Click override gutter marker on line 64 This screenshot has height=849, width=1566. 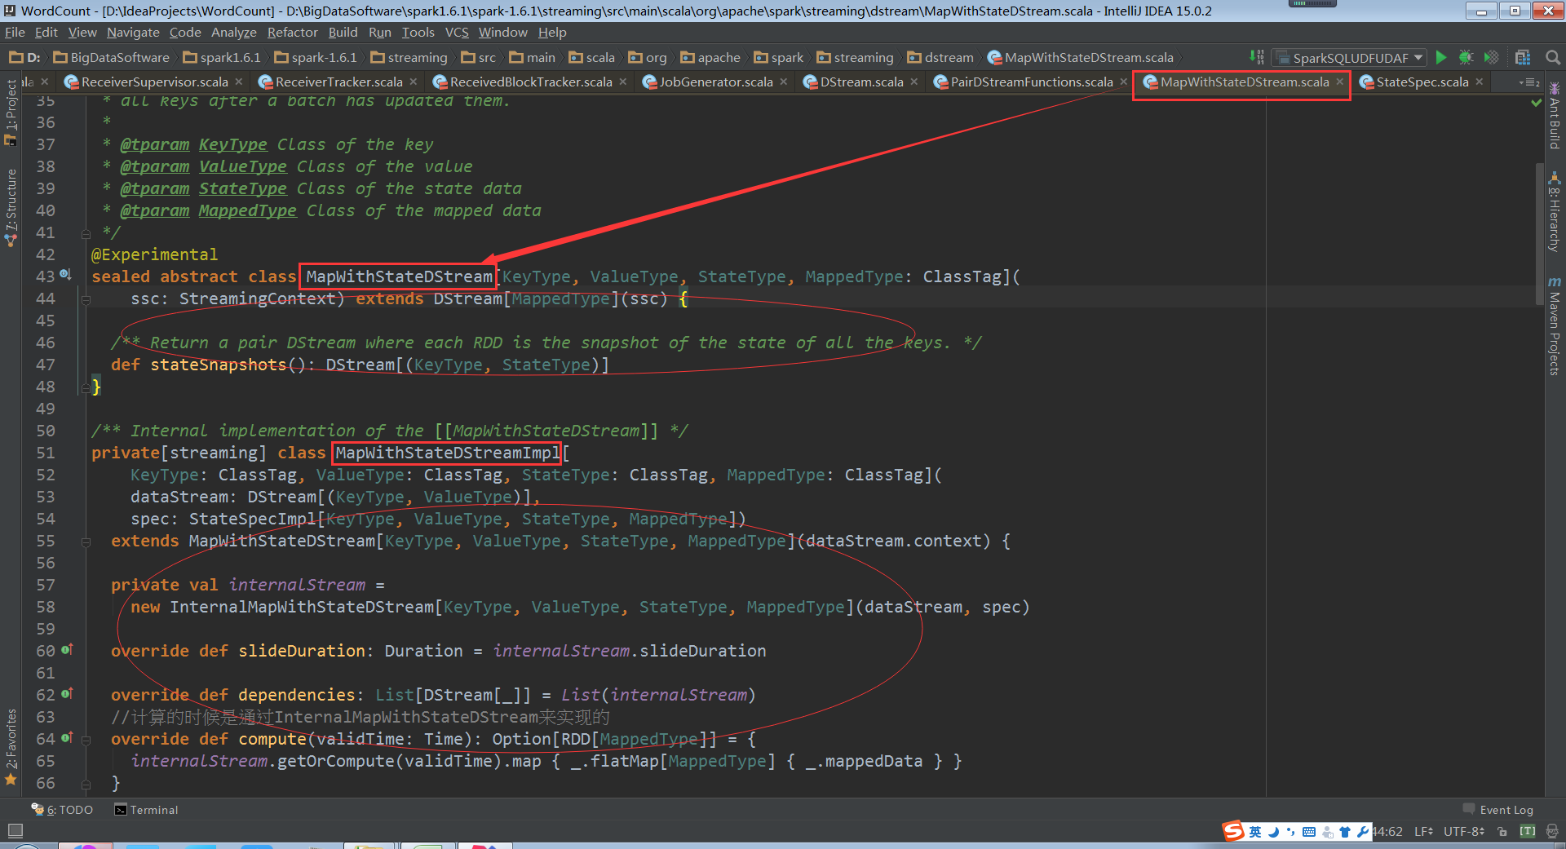(x=67, y=737)
